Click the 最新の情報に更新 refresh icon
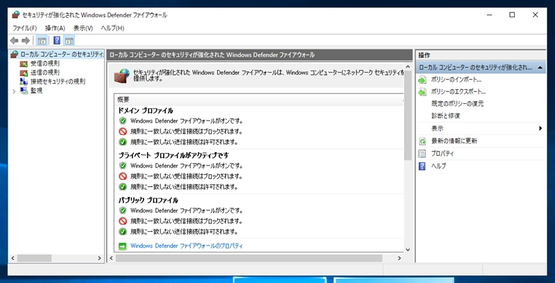The height and width of the screenshot is (283, 555). pos(422,141)
